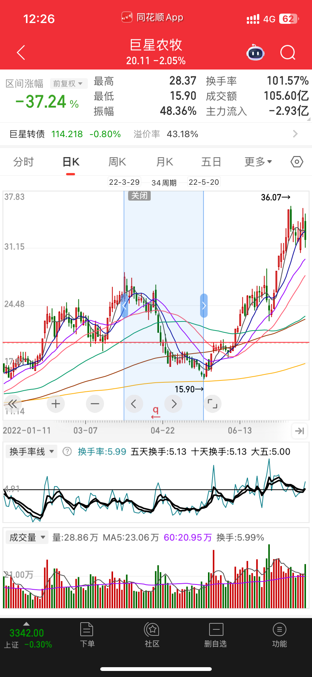Close the interval selection with 关闭
This screenshot has height=677, width=312.
(139, 196)
